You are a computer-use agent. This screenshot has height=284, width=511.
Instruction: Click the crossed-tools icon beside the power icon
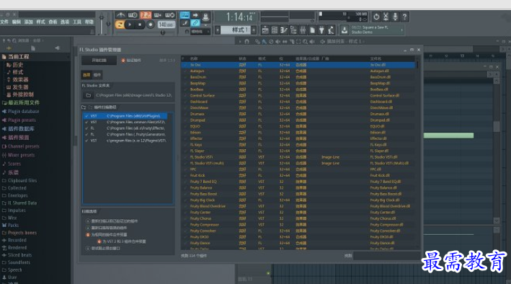point(386,17)
